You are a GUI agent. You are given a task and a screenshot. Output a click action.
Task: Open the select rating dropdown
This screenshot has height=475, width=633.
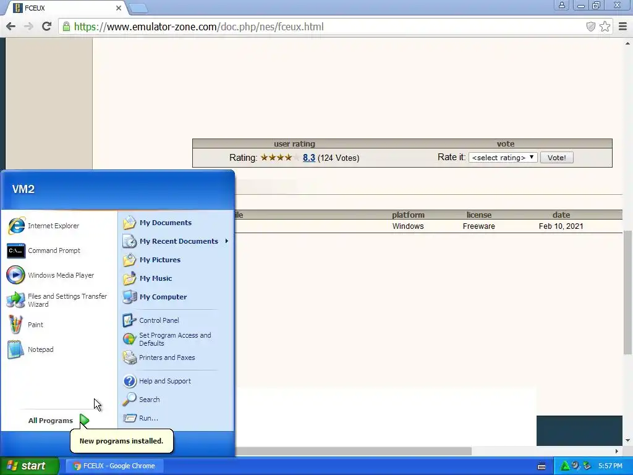tap(503, 158)
